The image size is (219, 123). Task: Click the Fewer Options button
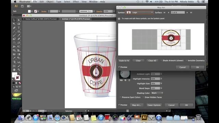click(154, 105)
